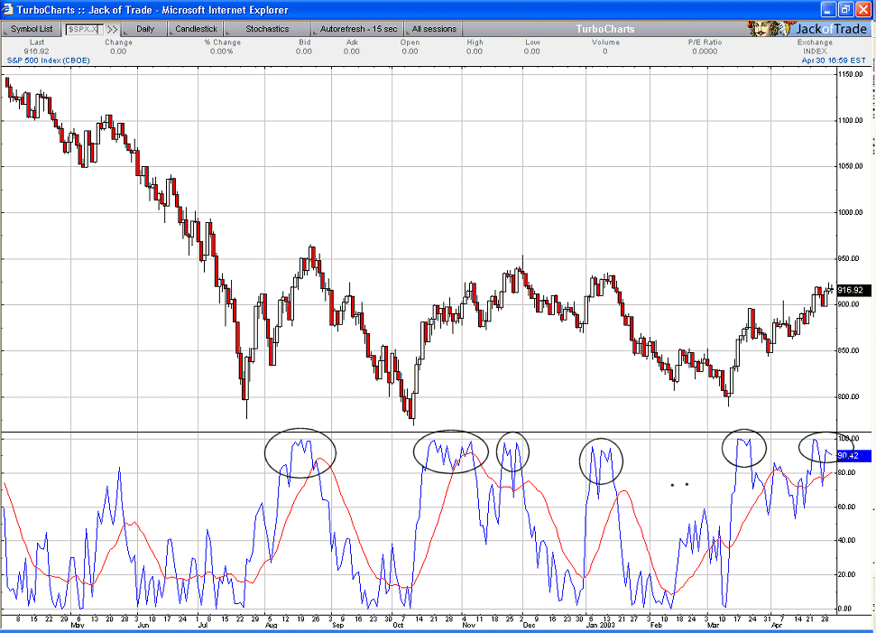The height and width of the screenshot is (633, 876).
Task: Click the Oct label on date axis
Action: tap(398, 625)
